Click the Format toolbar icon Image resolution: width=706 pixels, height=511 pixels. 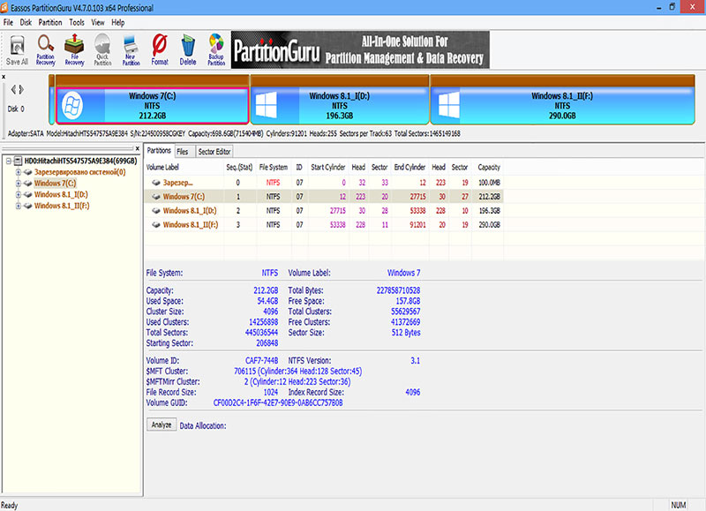pos(160,50)
